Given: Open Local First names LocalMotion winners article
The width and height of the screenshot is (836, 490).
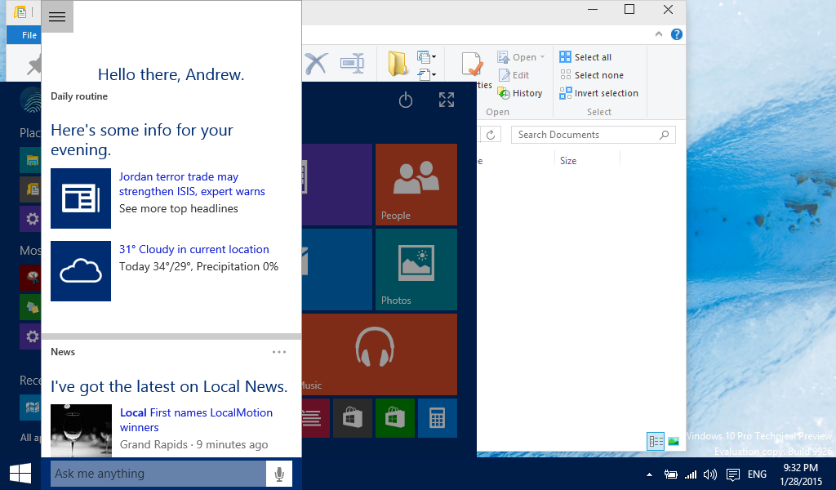Looking at the screenshot, I should click(x=196, y=420).
